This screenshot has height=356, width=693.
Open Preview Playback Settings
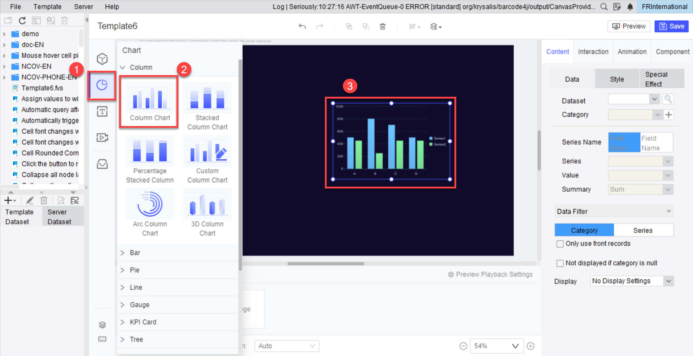point(490,275)
